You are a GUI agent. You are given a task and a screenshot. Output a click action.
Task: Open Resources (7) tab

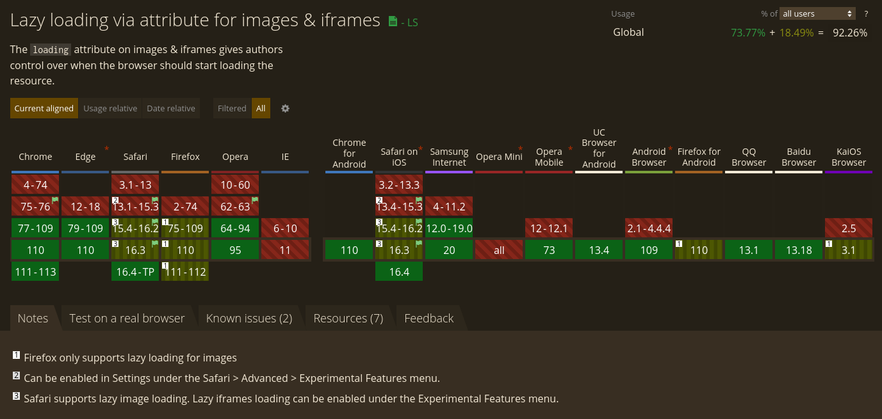pyautogui.click(x=348, y=318)
